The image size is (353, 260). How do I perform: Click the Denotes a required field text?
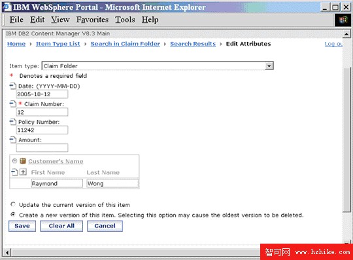(x=53, y=76)
